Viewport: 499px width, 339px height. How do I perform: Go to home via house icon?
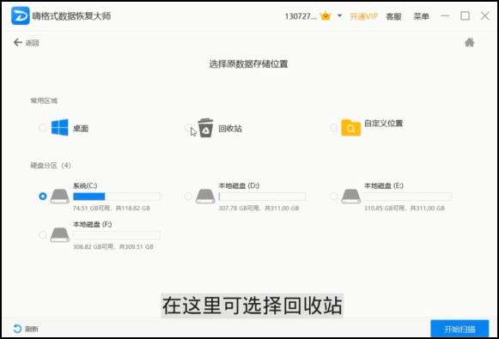(470, 42)
